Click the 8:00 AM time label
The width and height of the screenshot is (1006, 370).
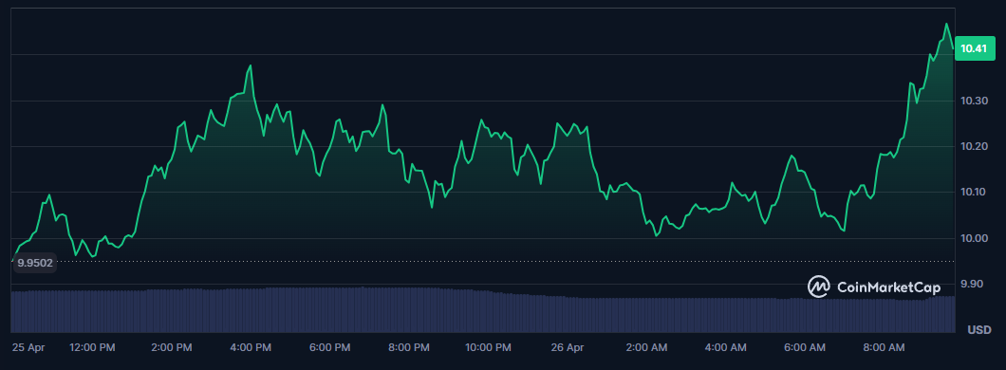pos(884,347)
